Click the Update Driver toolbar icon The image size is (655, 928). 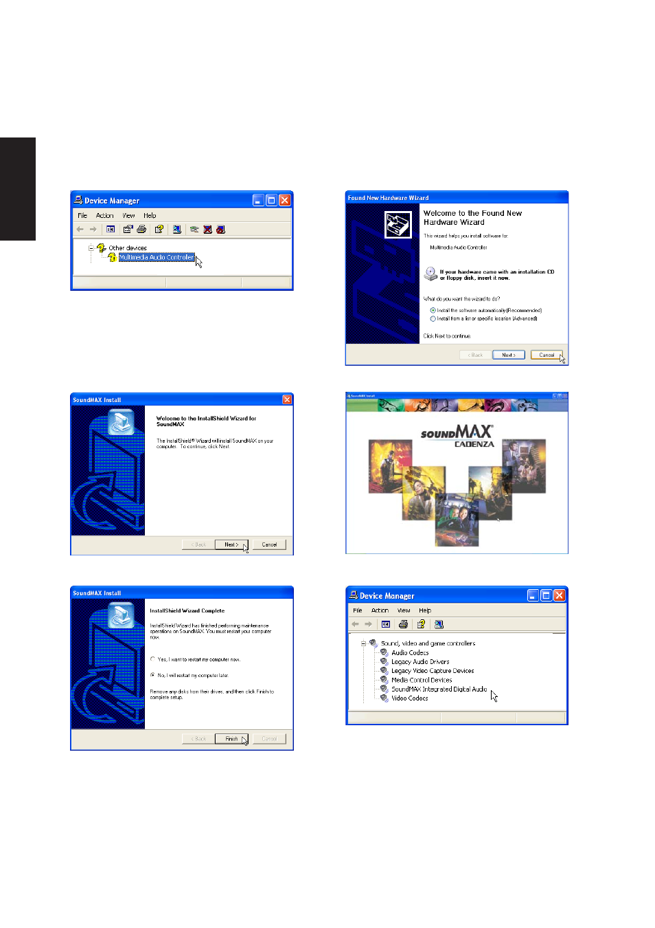(194, 230)
